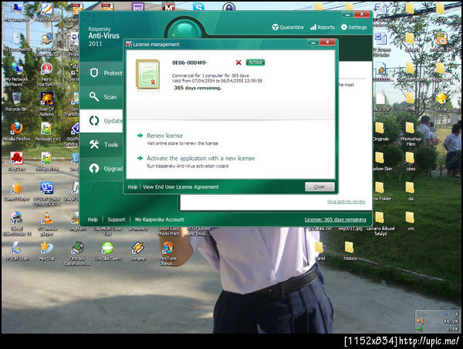Click License: 365 days remaining link
The width and height of the screenshot is (463, 349).
(x=335, y=220)
